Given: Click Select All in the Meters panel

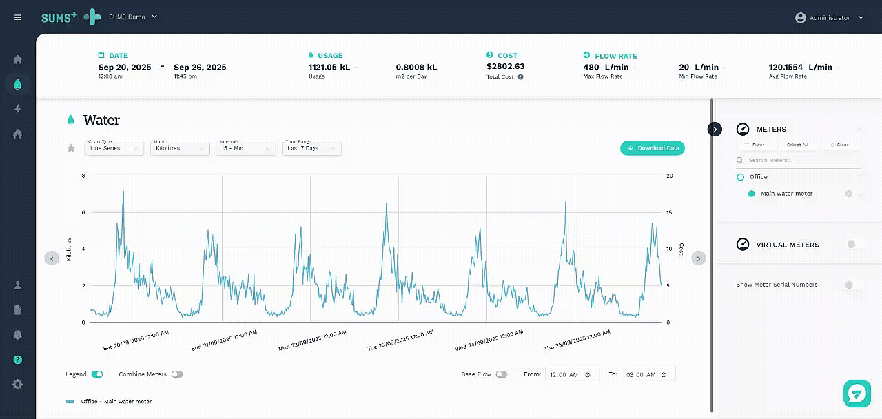Looking at the screenshot, I should point(797,145).
